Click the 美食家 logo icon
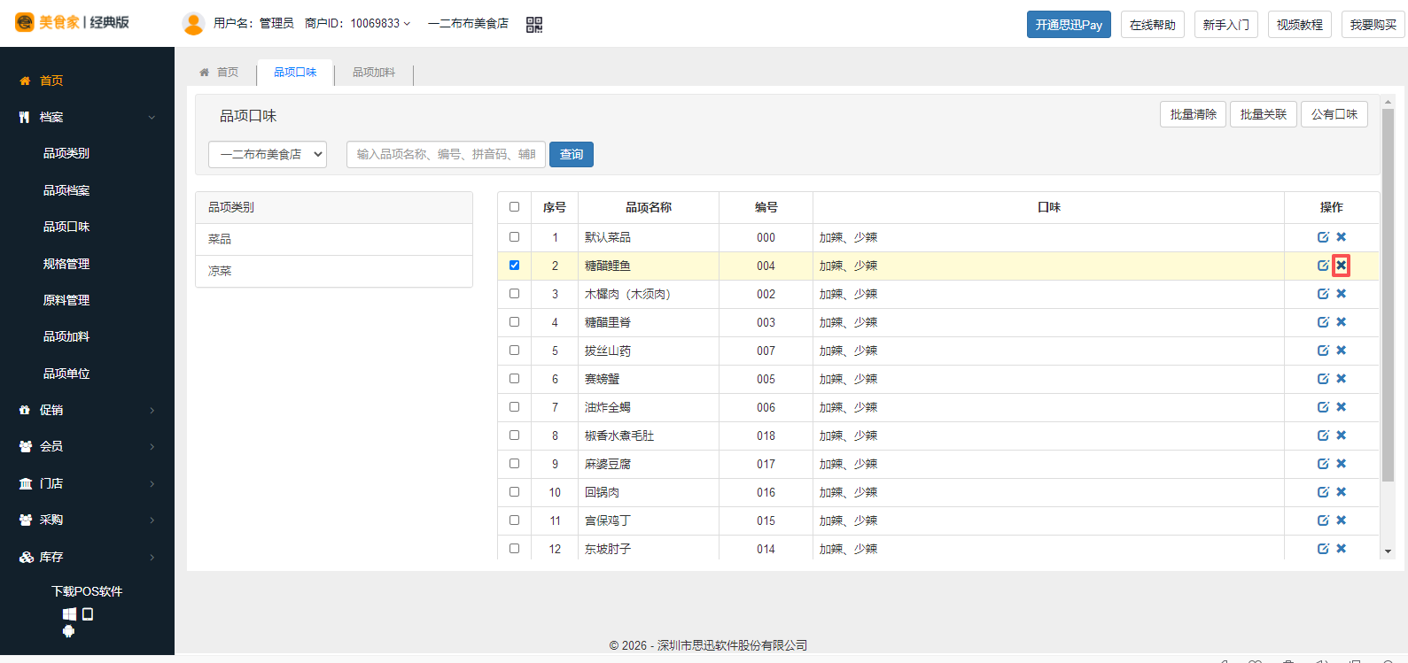Image resolution: width=1408 pixels, height=663 pixels. [25, 22]
